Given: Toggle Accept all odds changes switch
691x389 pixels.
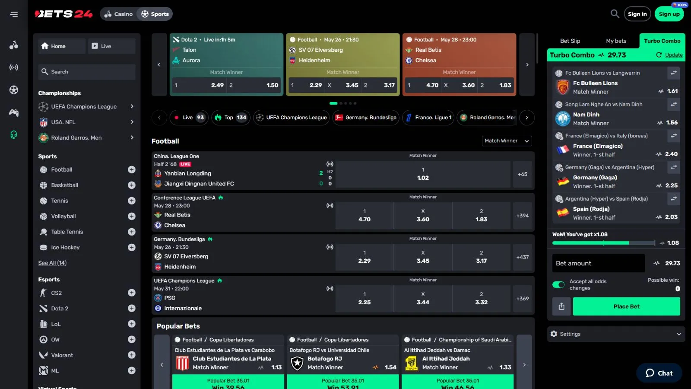Looking at the screenshot, I should pyautogui.click(x=558, y=285).
